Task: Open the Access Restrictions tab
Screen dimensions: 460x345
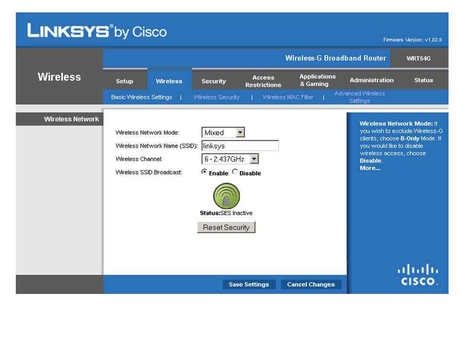Action: [263, 81]
